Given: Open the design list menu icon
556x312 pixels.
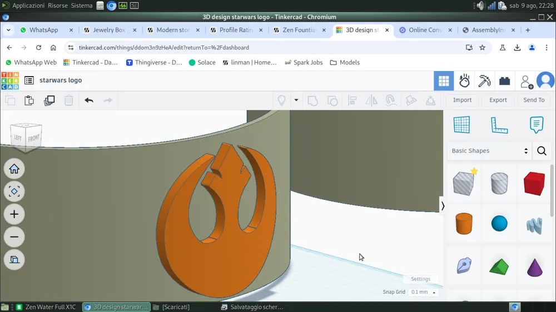Looking at the screenshot, I should coord(29,80).
